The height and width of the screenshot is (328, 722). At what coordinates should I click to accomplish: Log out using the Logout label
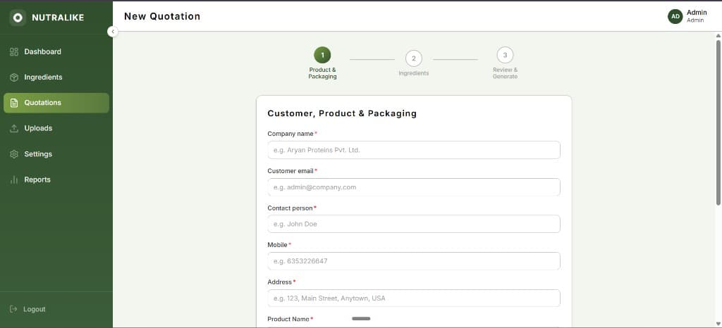(x=35, y=310)
